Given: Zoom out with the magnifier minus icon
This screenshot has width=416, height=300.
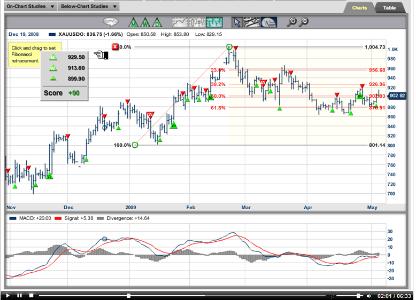Looking at the screenshot, I should [304, 22].
